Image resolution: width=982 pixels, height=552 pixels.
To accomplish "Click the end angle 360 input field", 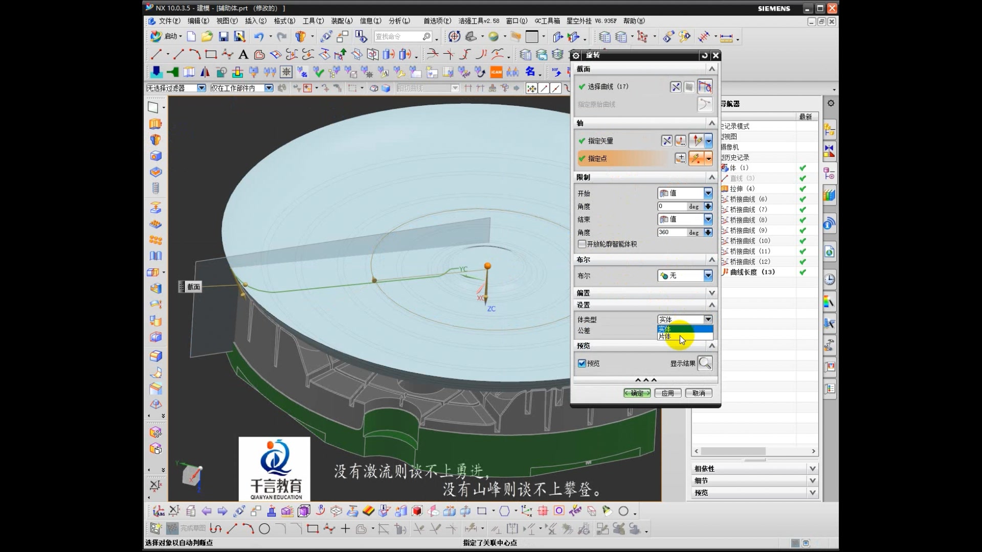I will (671, 233).
